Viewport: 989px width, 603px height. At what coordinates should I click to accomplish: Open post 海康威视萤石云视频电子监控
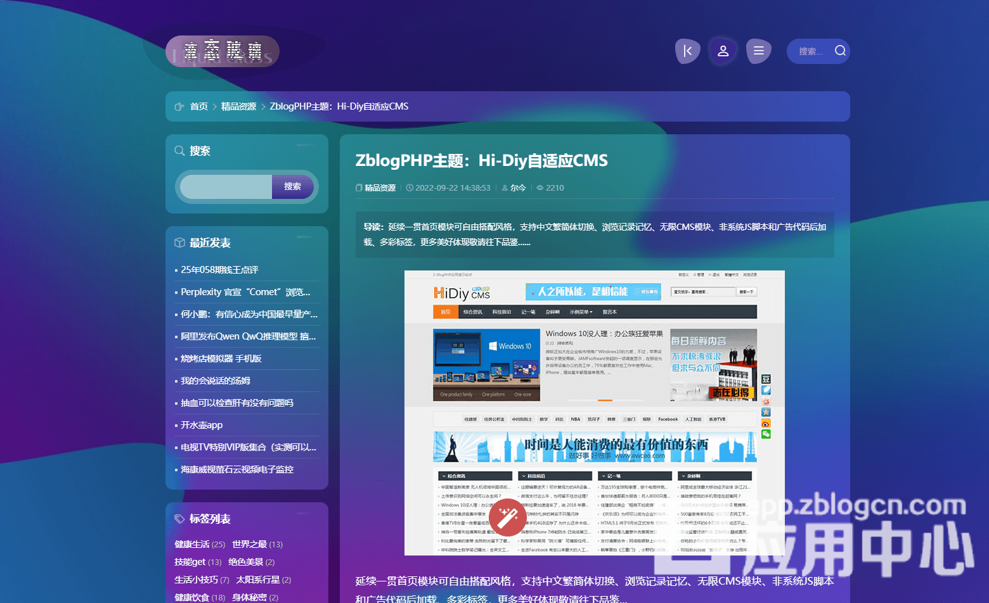tap(237, 469)
